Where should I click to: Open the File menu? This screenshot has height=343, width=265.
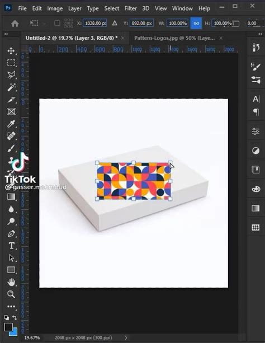22,8
